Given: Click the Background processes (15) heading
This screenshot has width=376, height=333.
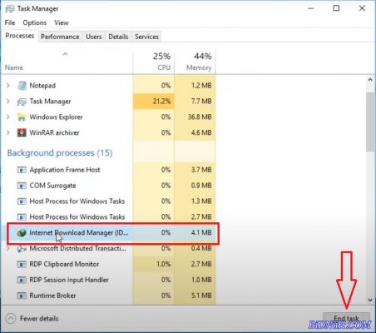Looking at the screenshot, I should [60, 153].
